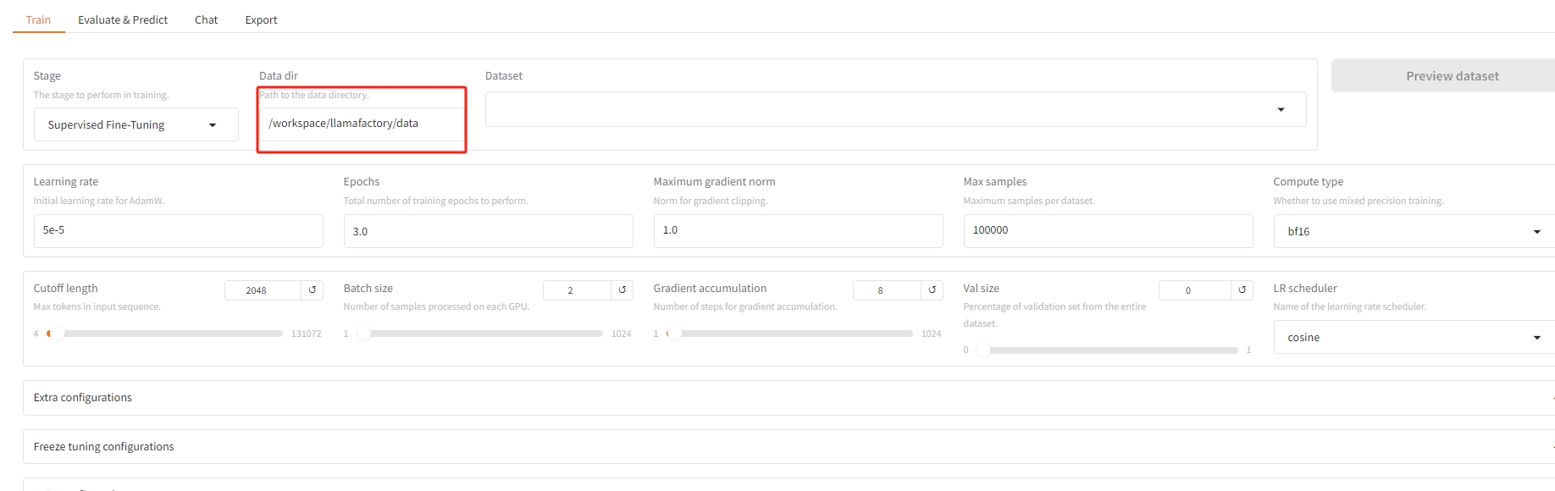Open the Compute type dropdown
The height and width of the screenshot is (491, 1555).
pos(1413,231)
